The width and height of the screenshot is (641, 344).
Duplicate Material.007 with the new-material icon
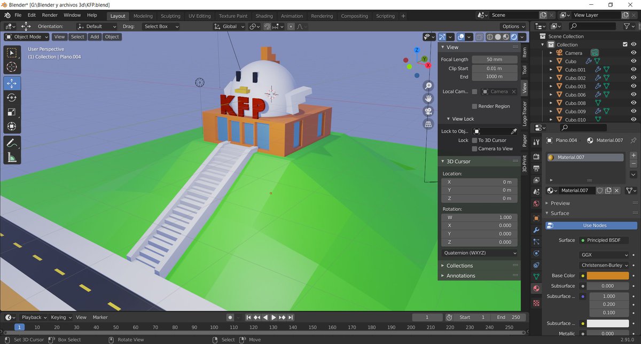pos(608,191)
